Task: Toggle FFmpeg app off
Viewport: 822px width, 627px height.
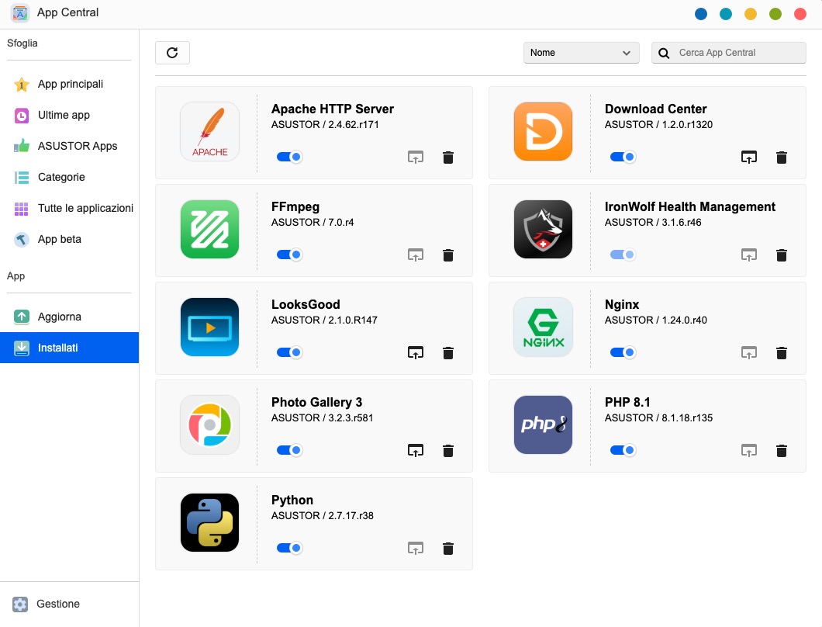Action: pos(289,255)
